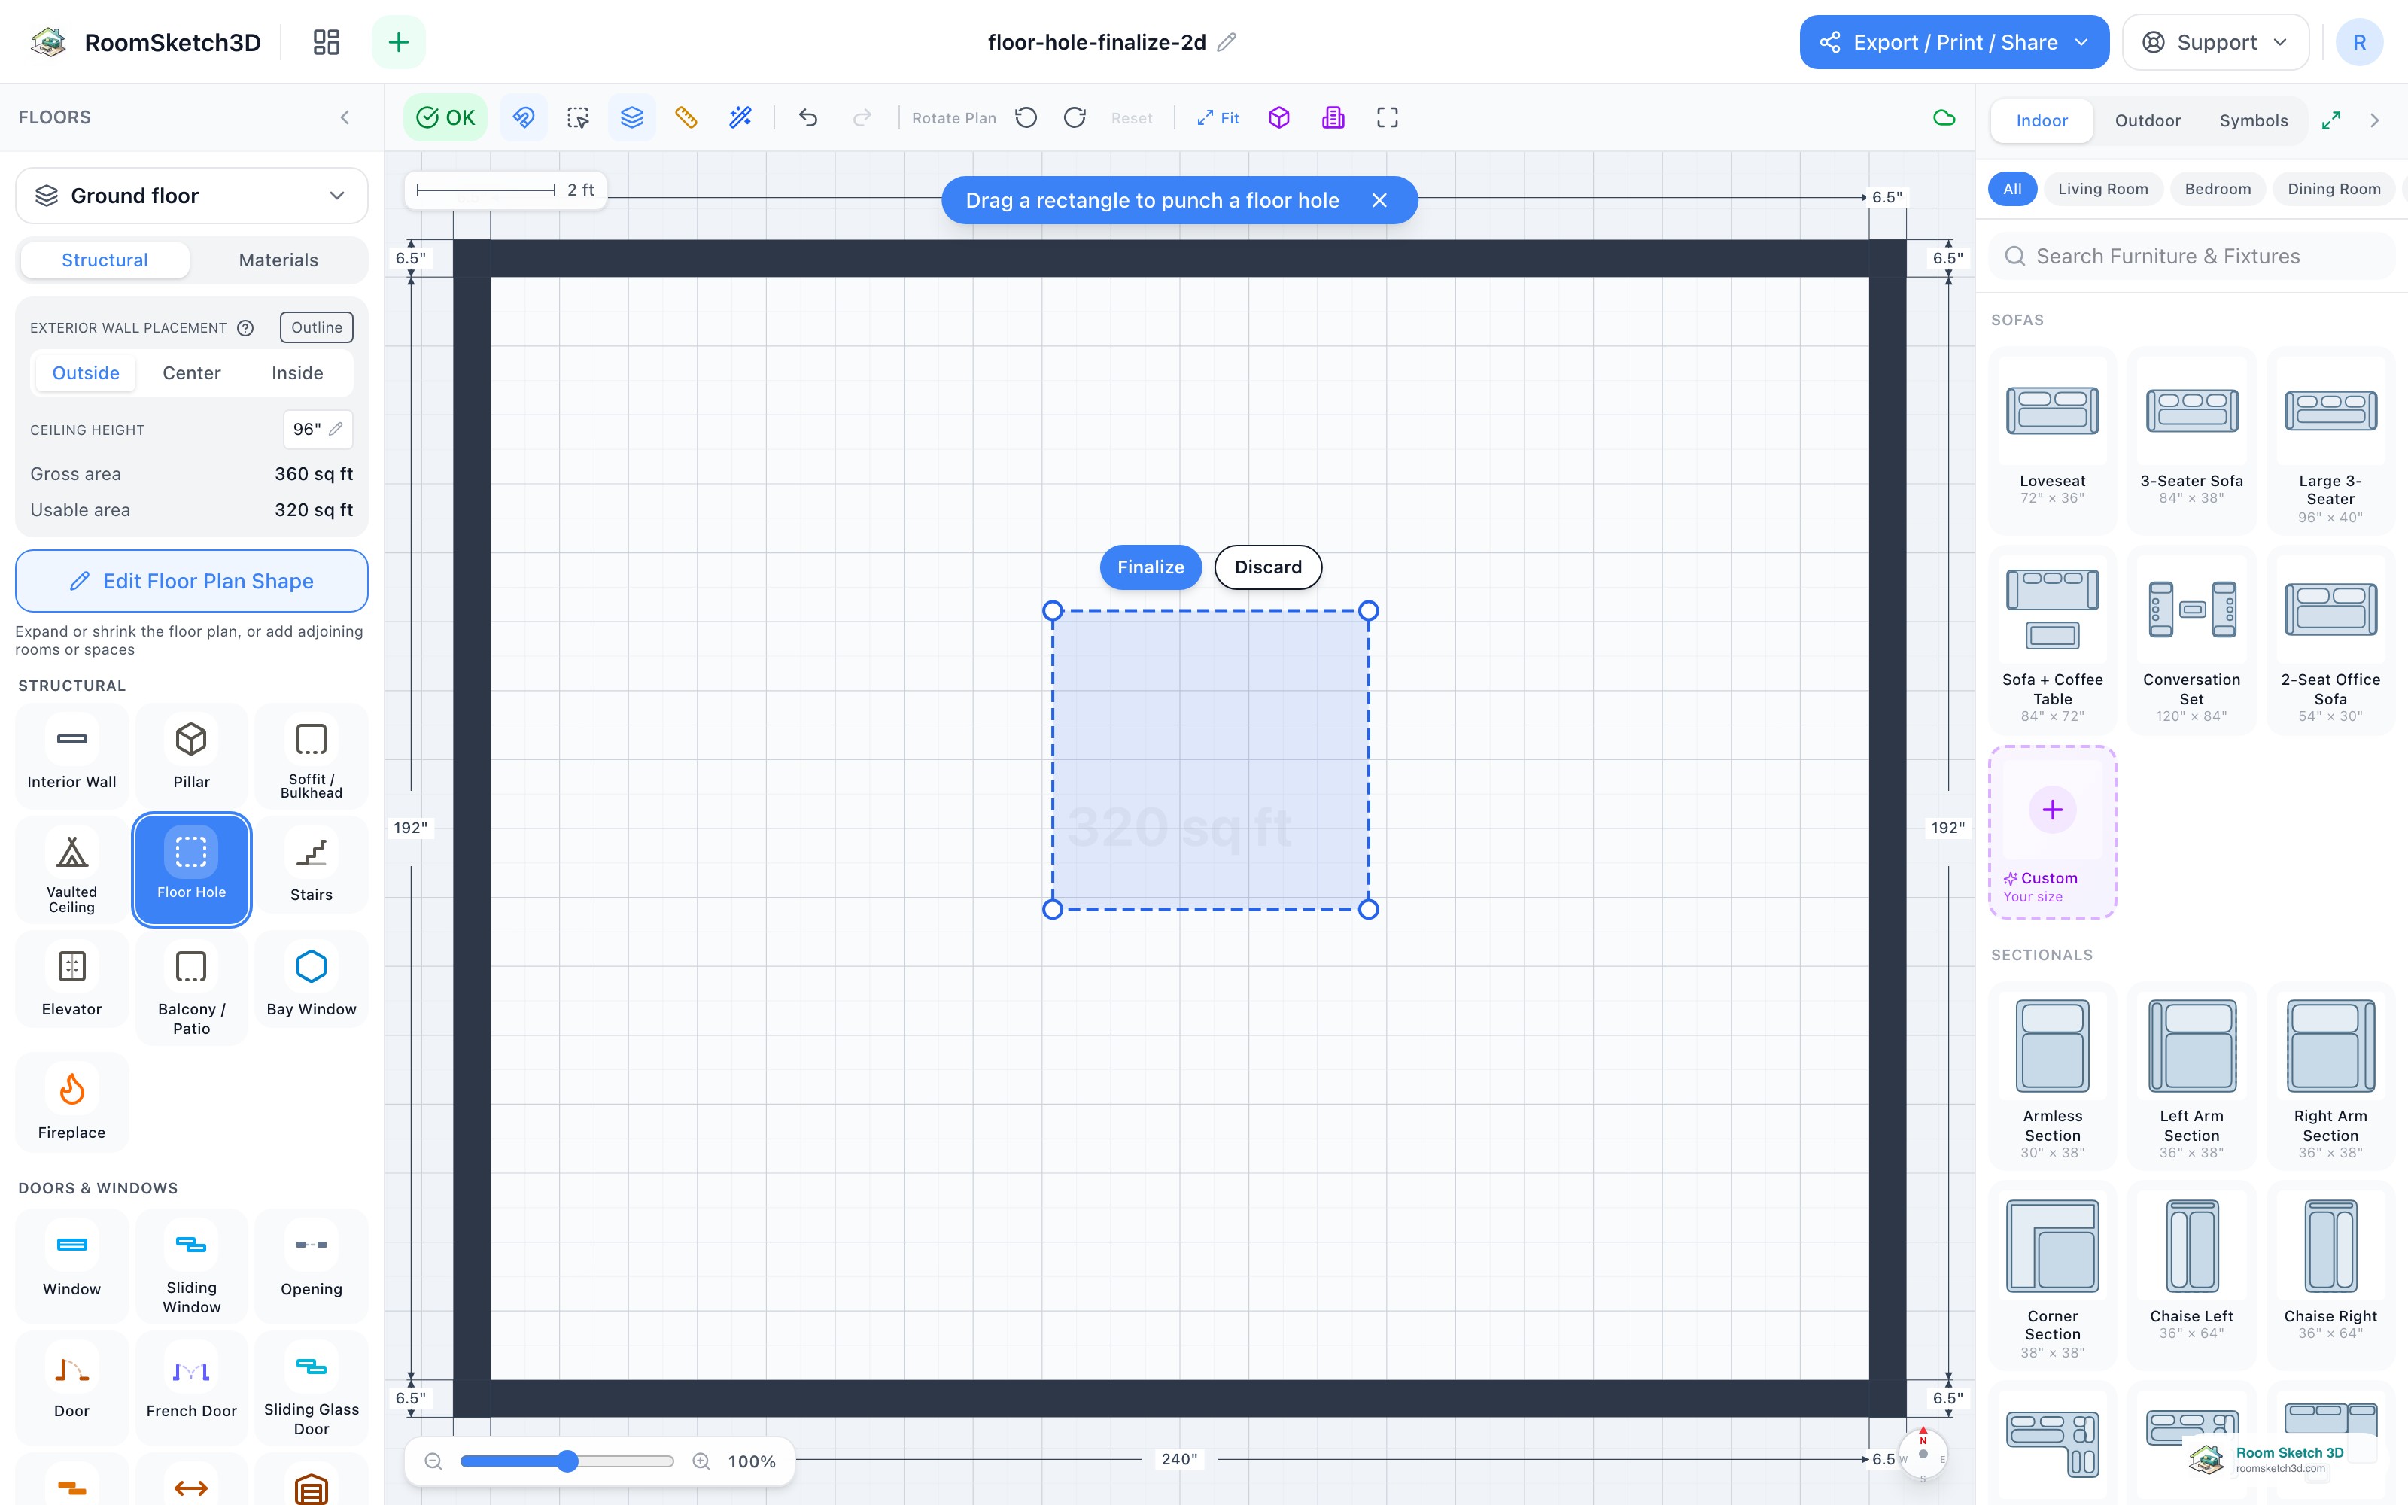Filter furniture by Dining Room

pyautogui.click(x=2334, y=189)
